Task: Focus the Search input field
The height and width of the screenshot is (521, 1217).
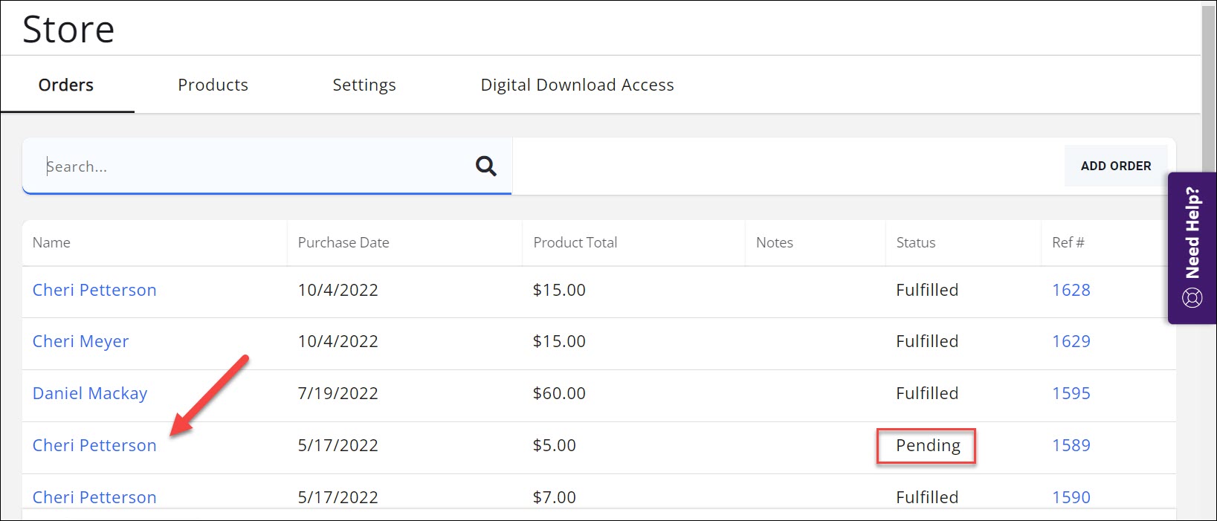Action: 253,166
